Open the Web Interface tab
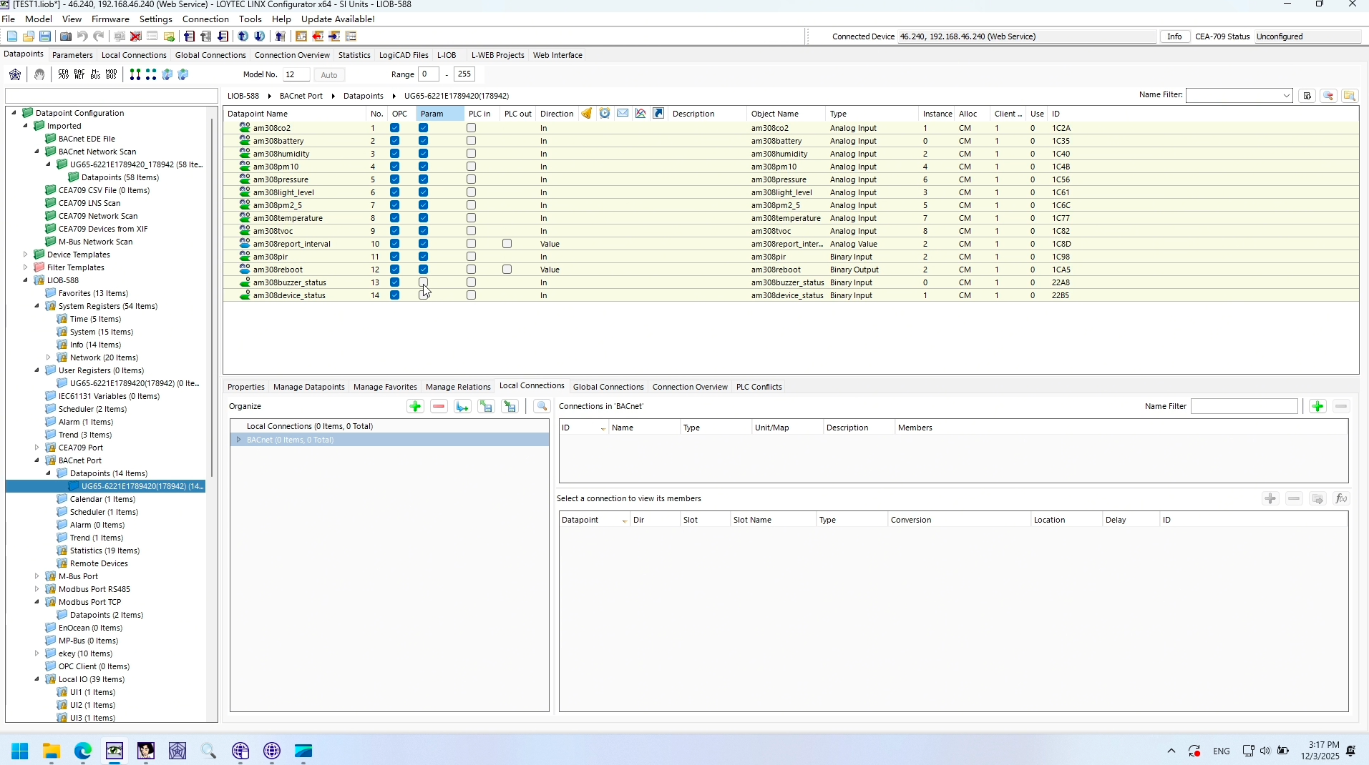1369x765 pixels. click(x=557, y=55)
